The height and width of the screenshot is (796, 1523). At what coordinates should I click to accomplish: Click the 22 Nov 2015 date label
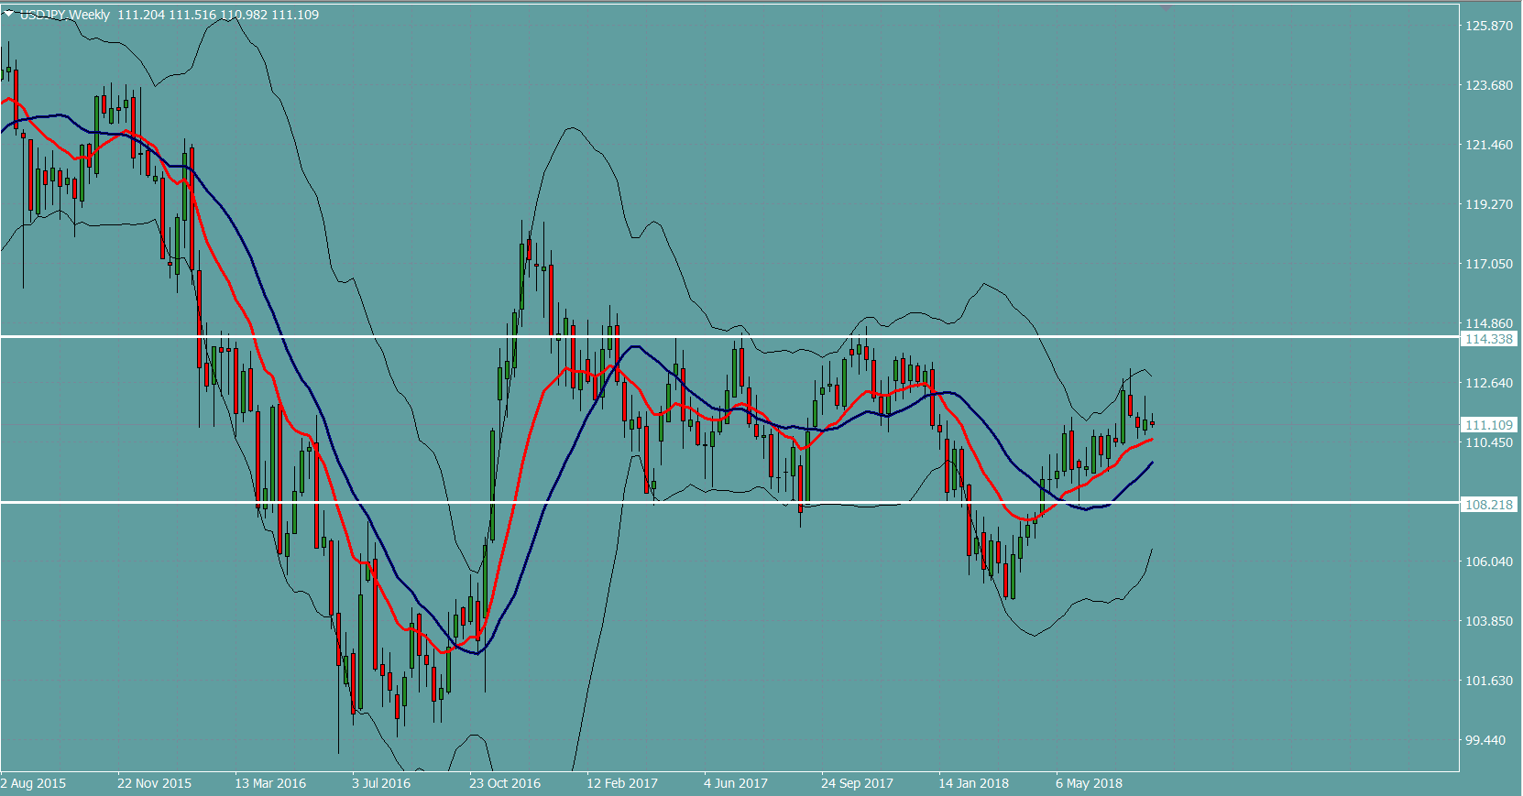(155, 783)
